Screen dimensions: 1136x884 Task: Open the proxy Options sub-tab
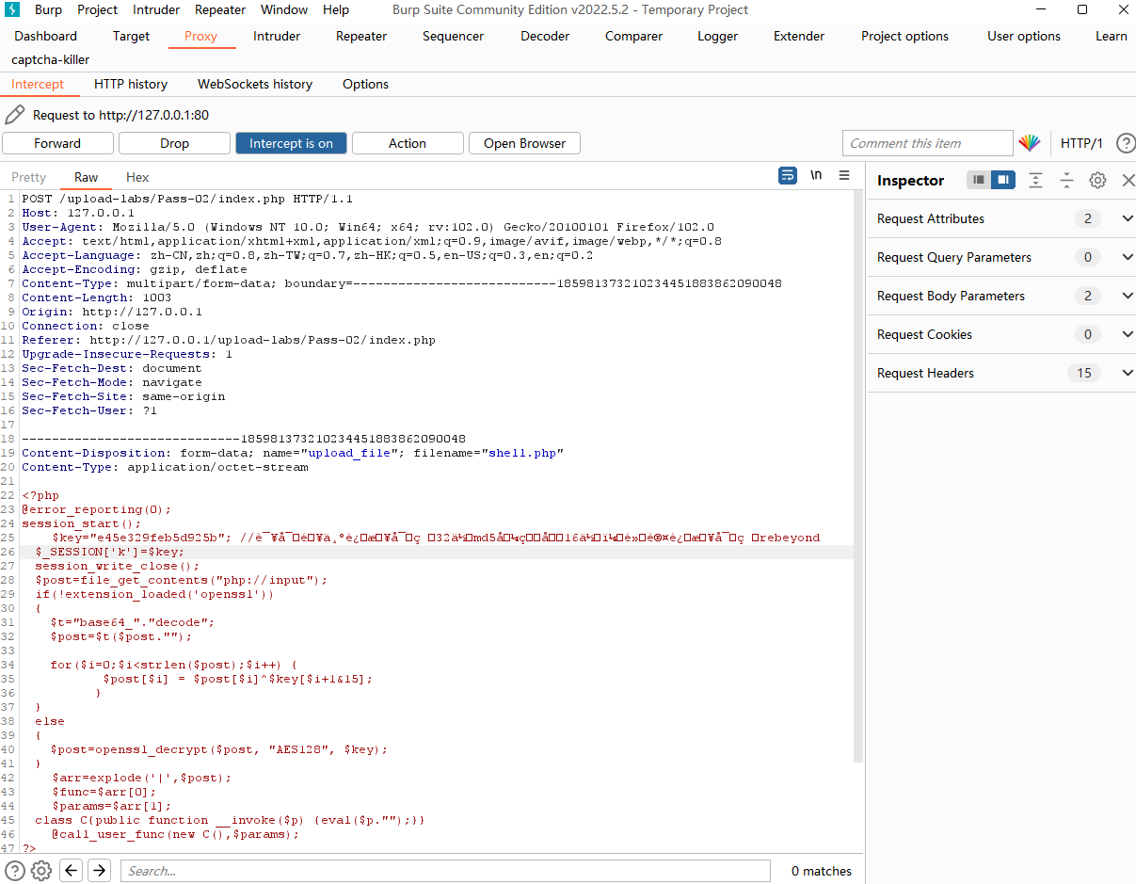(x=365, y=84)
